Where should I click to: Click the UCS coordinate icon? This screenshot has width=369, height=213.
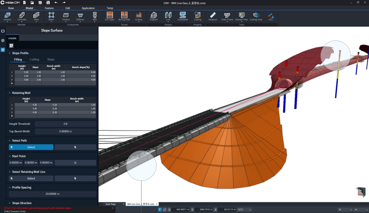[x=270, y=16]
